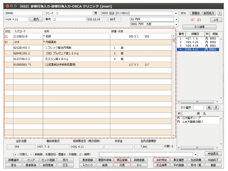Click the DO検索 button
This screenshot has height=171, width=228.
click(200, 27)
